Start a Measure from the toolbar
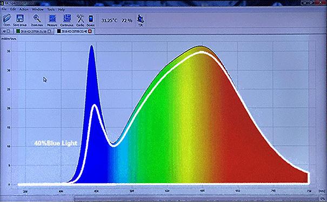Image resolution: width=327 pixels, height=202 pixels. pos(52,18)
